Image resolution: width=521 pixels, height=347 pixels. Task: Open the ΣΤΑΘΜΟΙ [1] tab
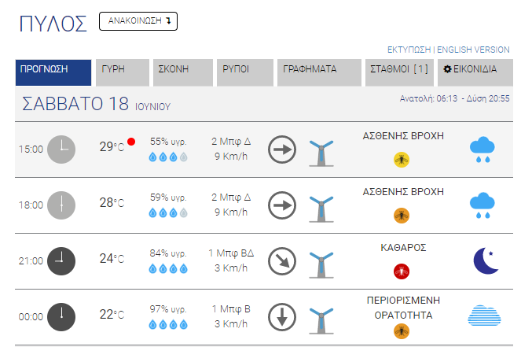pos(399,72)
